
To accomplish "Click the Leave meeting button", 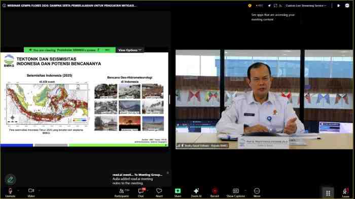I will [x=345, y=193].
